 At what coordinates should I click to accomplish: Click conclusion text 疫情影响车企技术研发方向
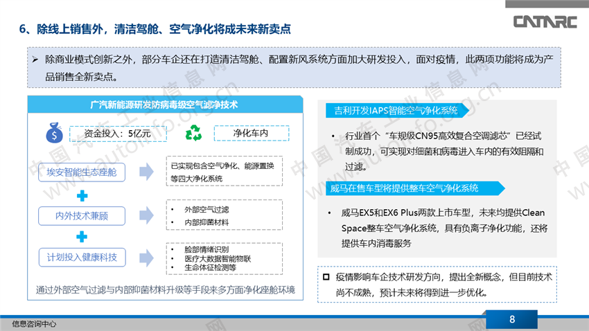444,285
